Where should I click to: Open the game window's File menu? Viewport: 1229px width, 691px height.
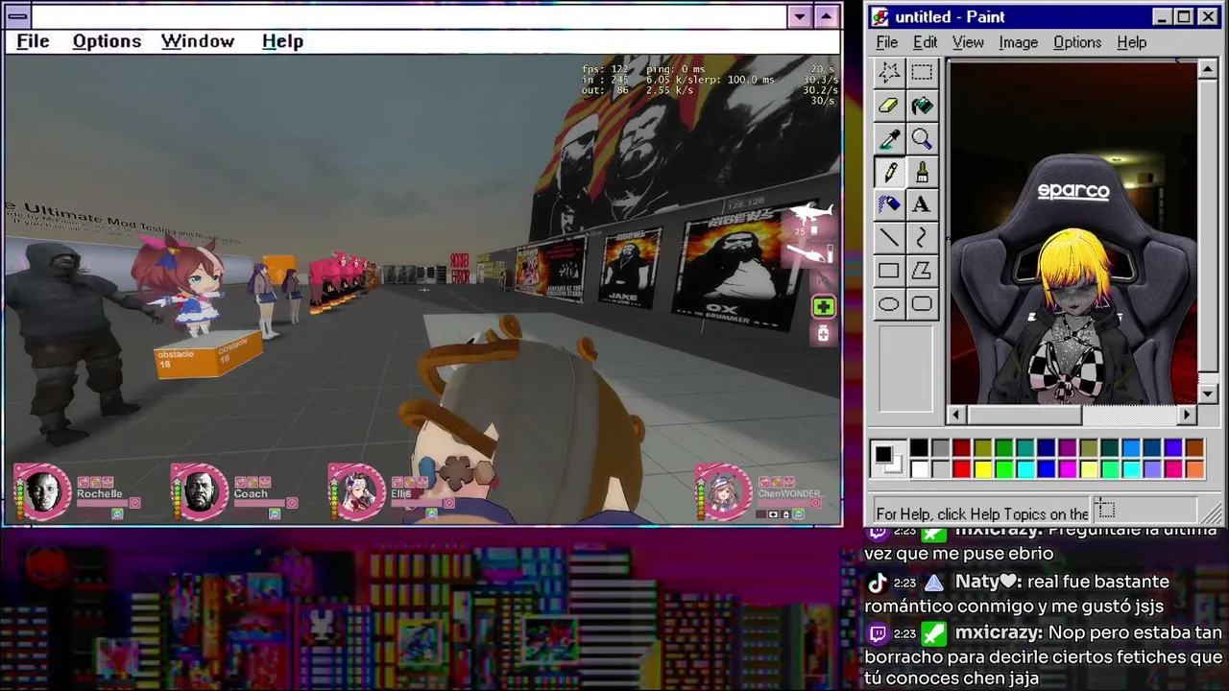(x=33, y=41)
